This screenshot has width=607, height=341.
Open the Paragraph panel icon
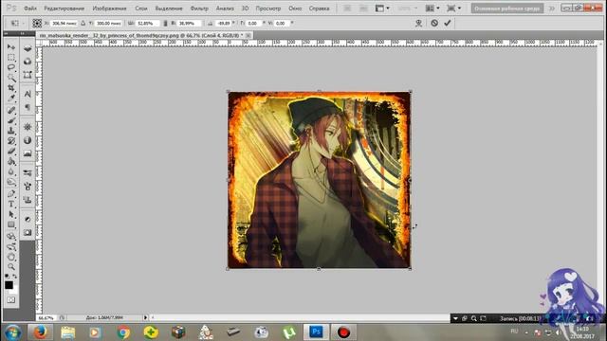pyautogui.click(x=28, y=107)
